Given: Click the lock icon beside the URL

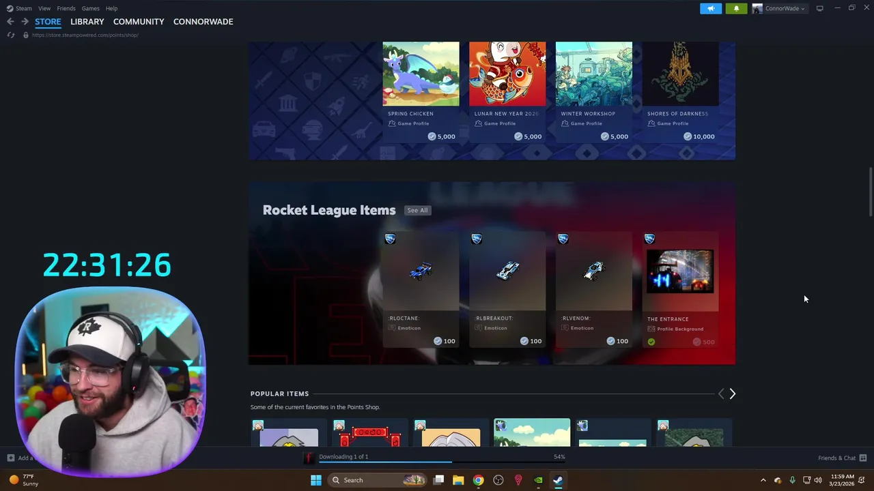Looking at the screenshot, I should 25,35.
